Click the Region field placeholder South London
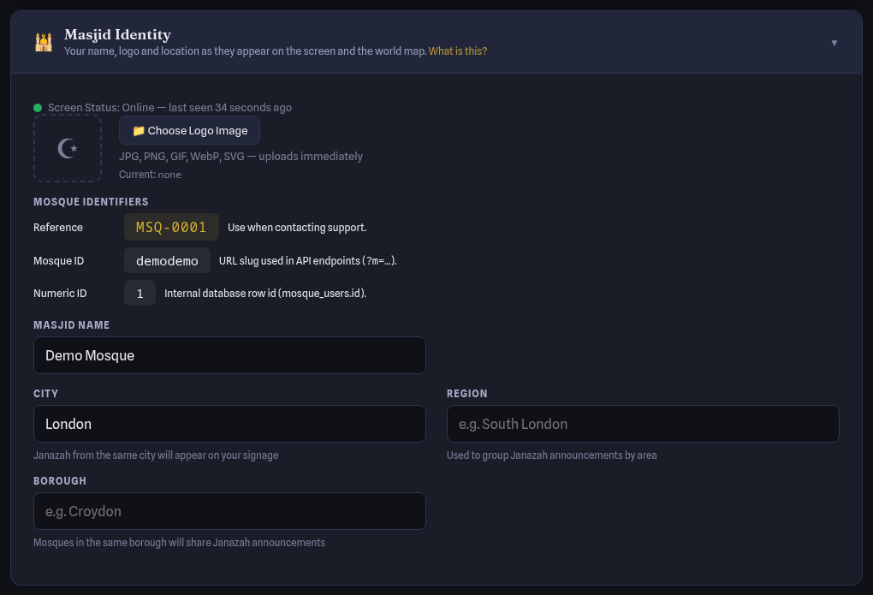Image resolution: width=873 pixels, height=595 pixels. point(643,424)
